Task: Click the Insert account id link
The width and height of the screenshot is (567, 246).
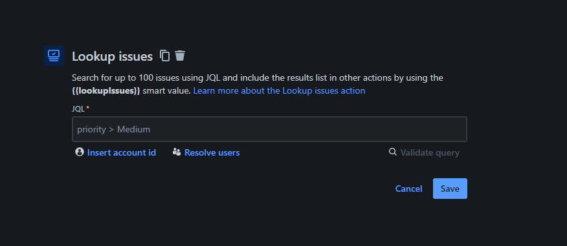Action: pyautogui.click(x=115, y=152)
